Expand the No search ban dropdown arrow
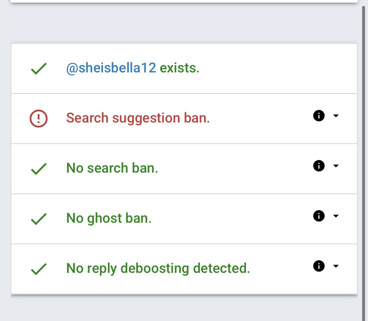Viewport: 368px width, 321px height. 336,166
